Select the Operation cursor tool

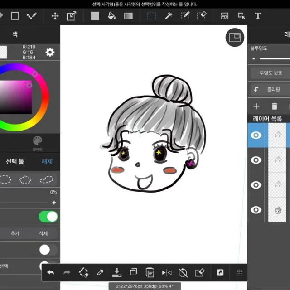click(242, 16)
